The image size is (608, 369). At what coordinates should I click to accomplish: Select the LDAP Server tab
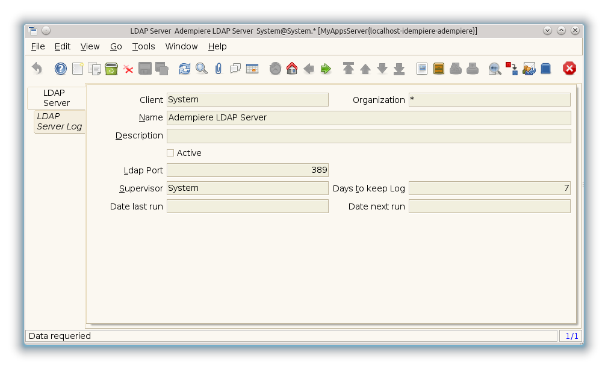pyautogui.click(x=57, y=98)
